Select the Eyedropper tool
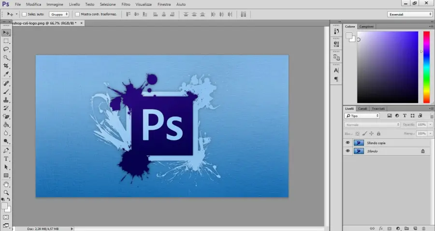This screenshot has height=231, width=435. point(6,74)
